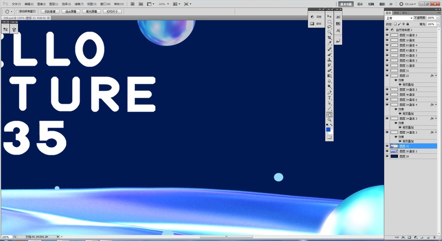Select the Crop tool

tap(329, 38)
